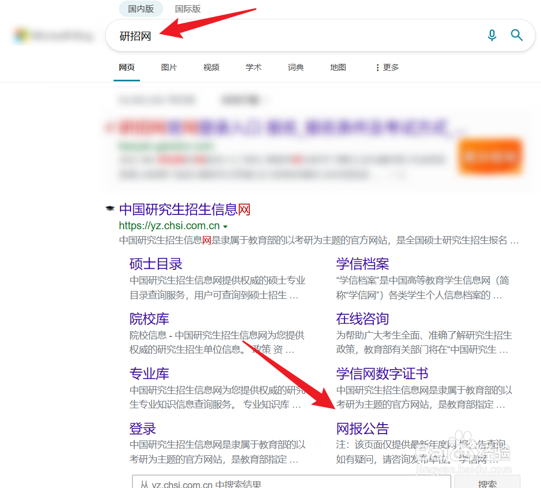Click the magnifier search icon
The height and width of the screenshot is (488, 541).
click(517, 35)
